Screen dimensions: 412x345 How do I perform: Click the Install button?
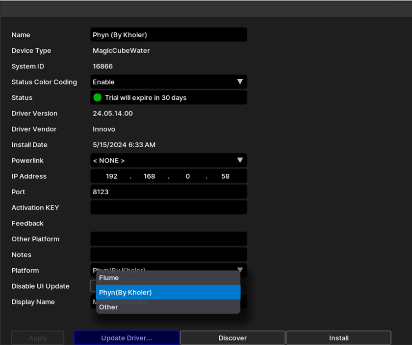(x=338, y=338)
